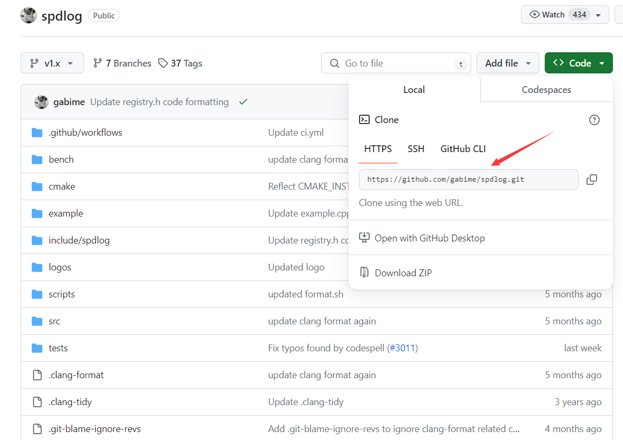The image size is (623, 440).
Task: Select the HTTPS clone tab
Action: tap(378, 149)
